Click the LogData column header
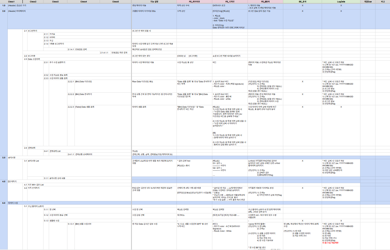Viewport: 390px width, 250px height. (x=341, y=2)
